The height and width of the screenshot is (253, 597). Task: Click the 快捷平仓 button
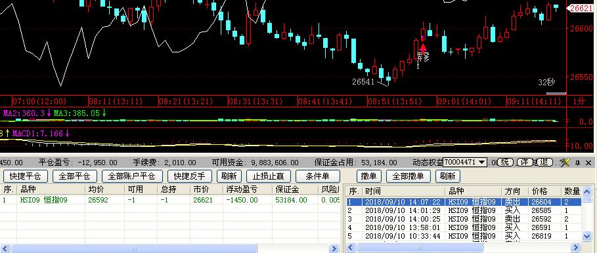pos(26,176)
